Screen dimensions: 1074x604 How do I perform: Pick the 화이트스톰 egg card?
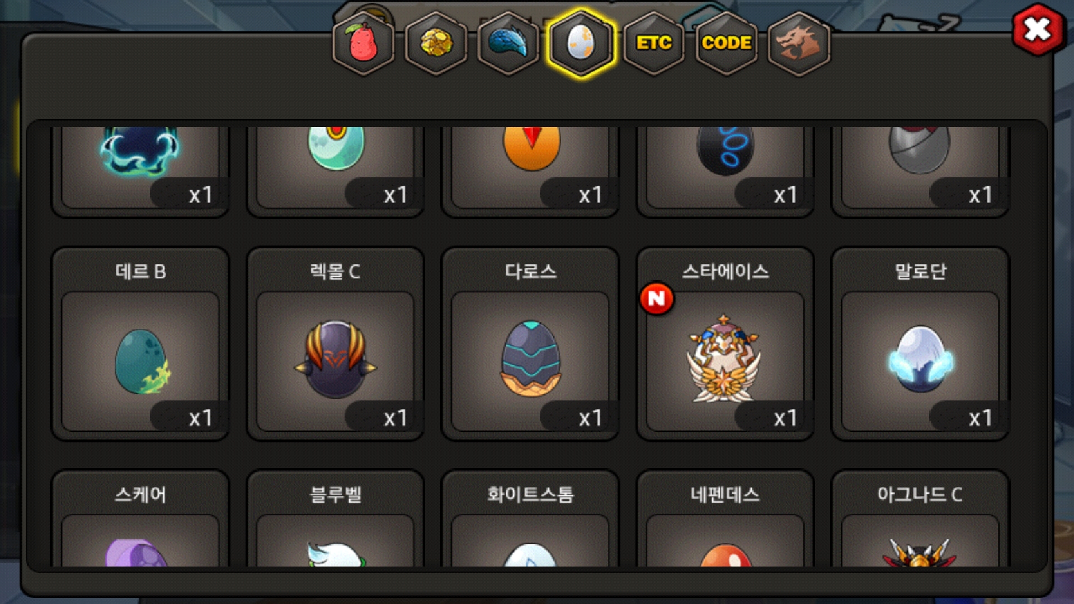pos(530,518)
